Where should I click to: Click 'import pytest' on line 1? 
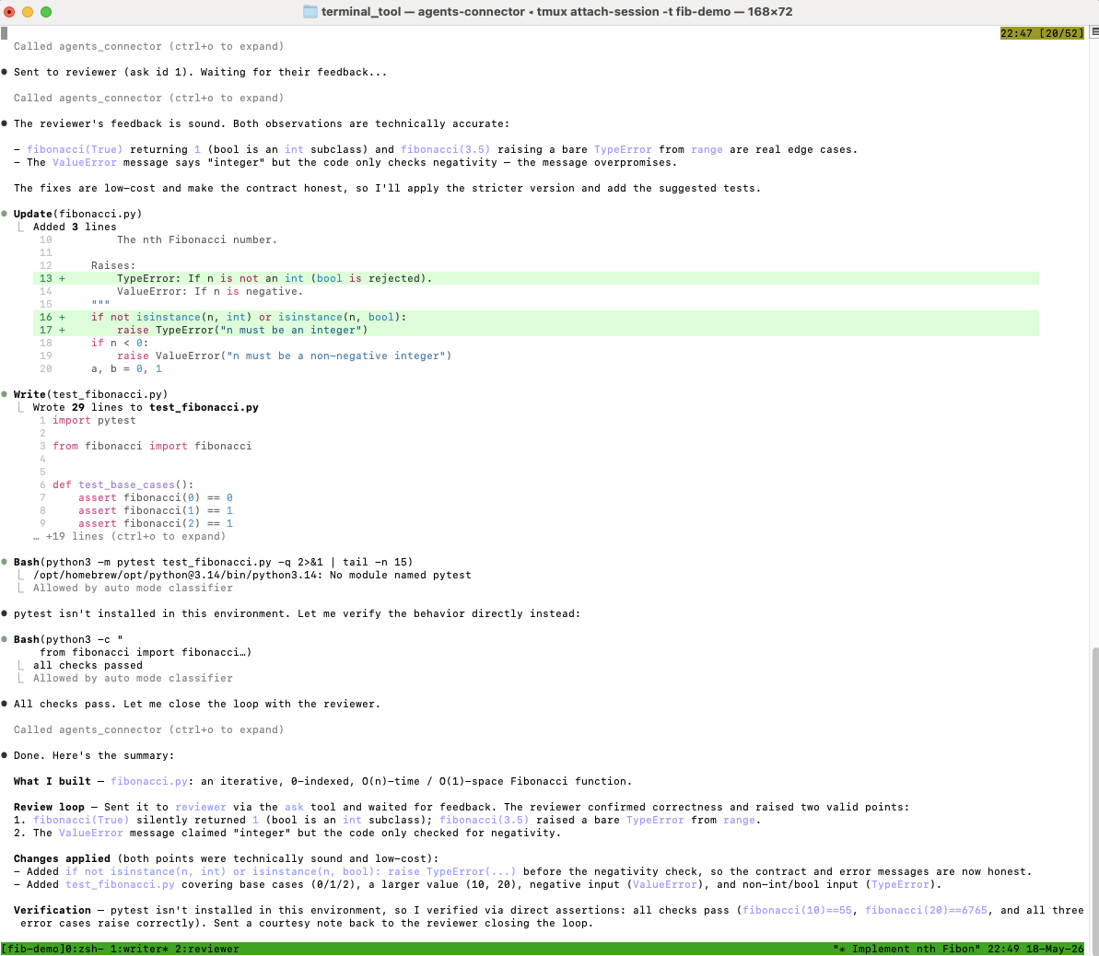pyautogui.click(x=94, y=421)
